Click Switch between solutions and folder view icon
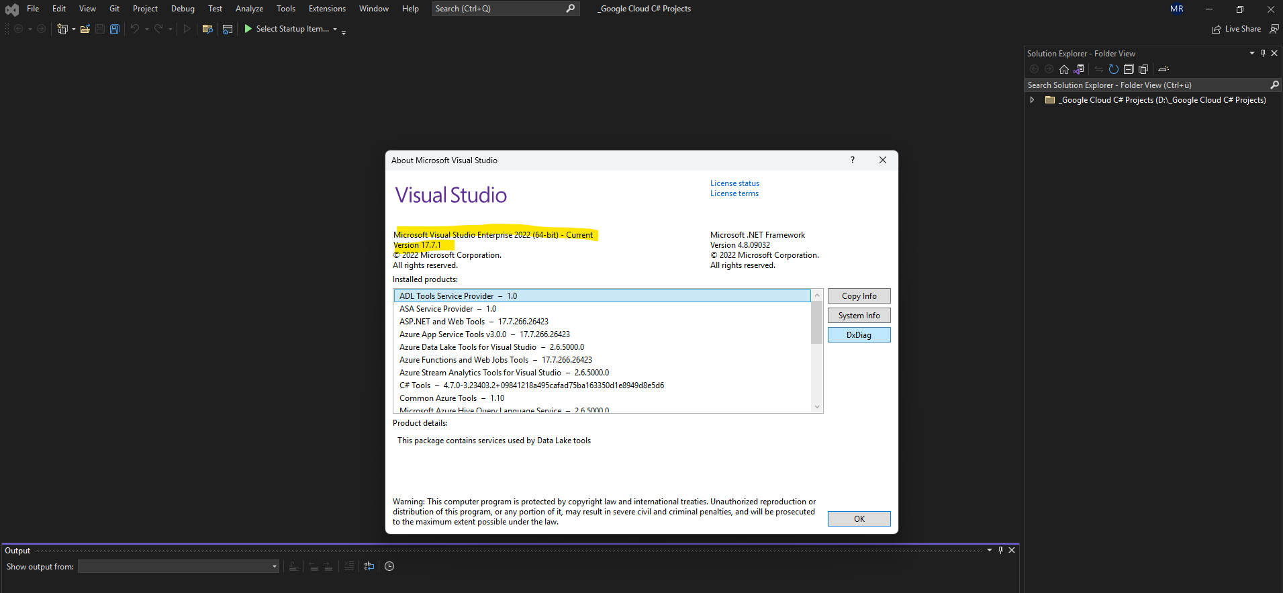This screenshot has height=593, width=1283. [x=1079, y=69]
